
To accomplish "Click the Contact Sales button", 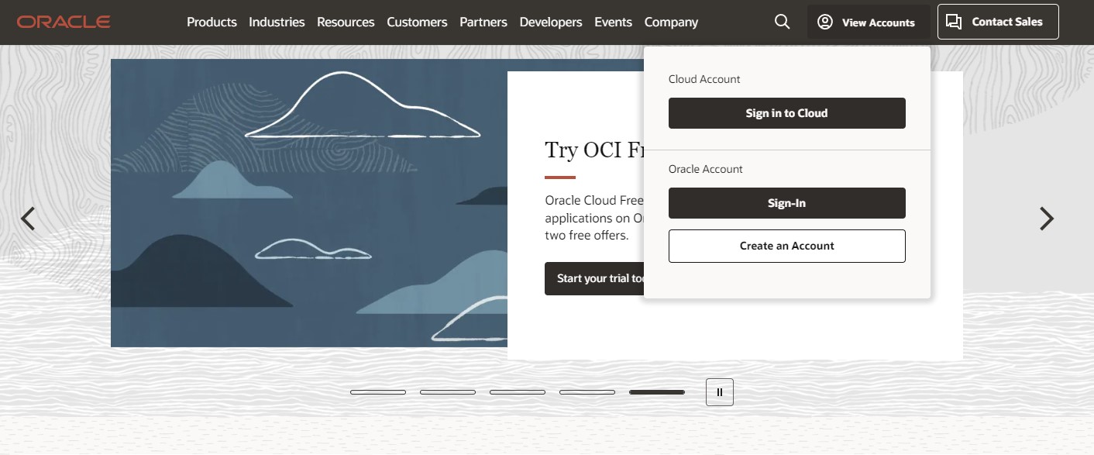I will 998,22.
